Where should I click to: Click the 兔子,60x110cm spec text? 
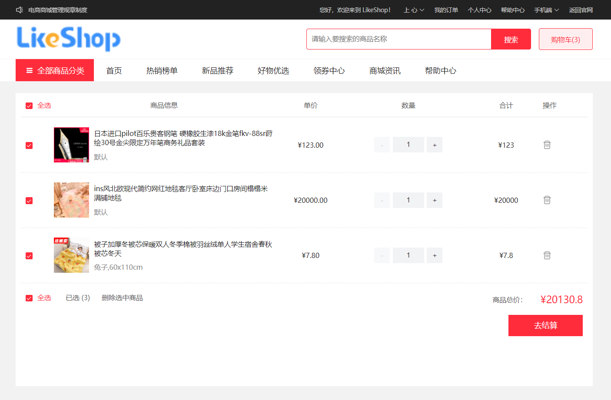pos(118,267)
